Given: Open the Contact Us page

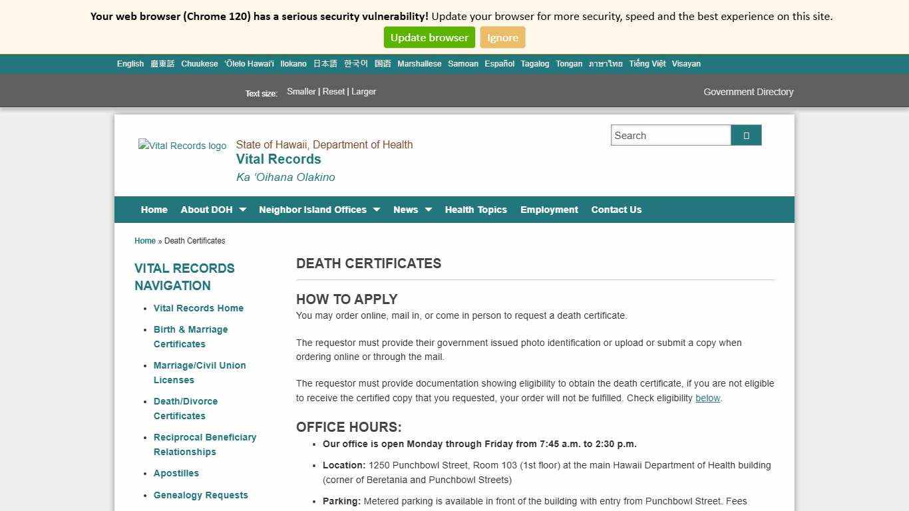Looking at the screenshot, I should pyautogui.click(x=616, y=210).
